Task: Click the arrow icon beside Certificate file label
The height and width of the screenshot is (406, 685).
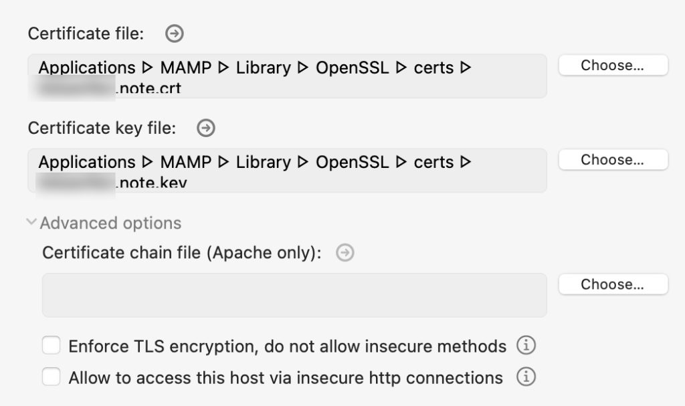Action: [x=175, y=34]
